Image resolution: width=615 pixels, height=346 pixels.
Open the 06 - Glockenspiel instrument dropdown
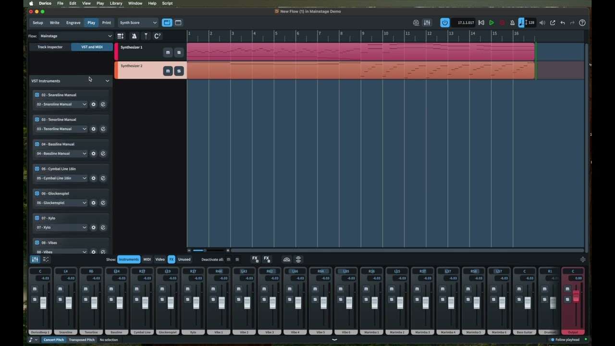tap(61, 203)
